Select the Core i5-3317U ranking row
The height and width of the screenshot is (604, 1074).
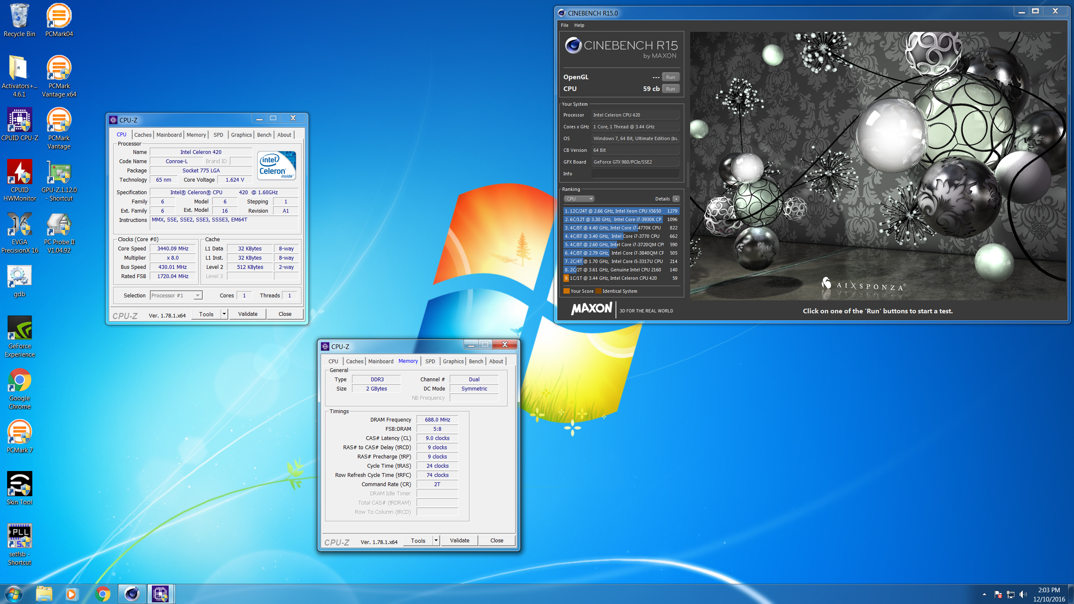tap(621, 261)
